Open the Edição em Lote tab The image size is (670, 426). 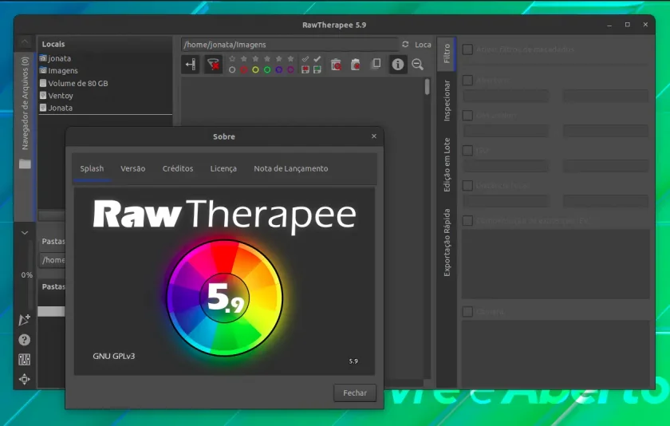(447, 164)
